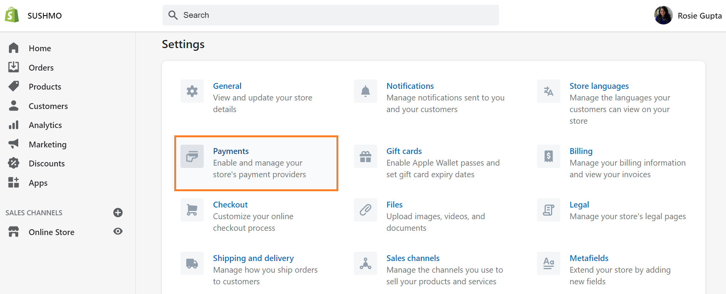Click the General gear icon
Image resolution: width=726 pixels, height=294 pixels.
click(x=192, y=91)
